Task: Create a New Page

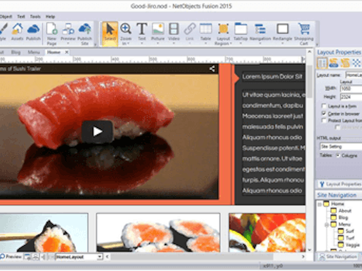Action: [52, 34]
